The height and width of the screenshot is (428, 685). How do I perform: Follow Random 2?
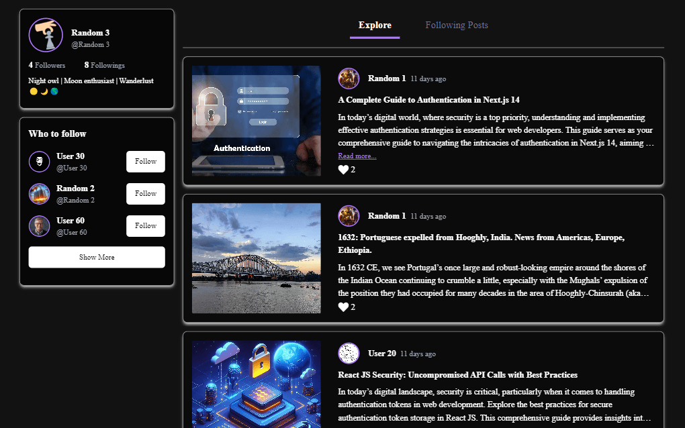[146, 194]
